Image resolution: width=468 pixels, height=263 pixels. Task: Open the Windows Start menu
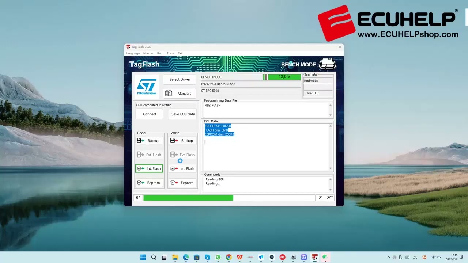coord(143,258)
